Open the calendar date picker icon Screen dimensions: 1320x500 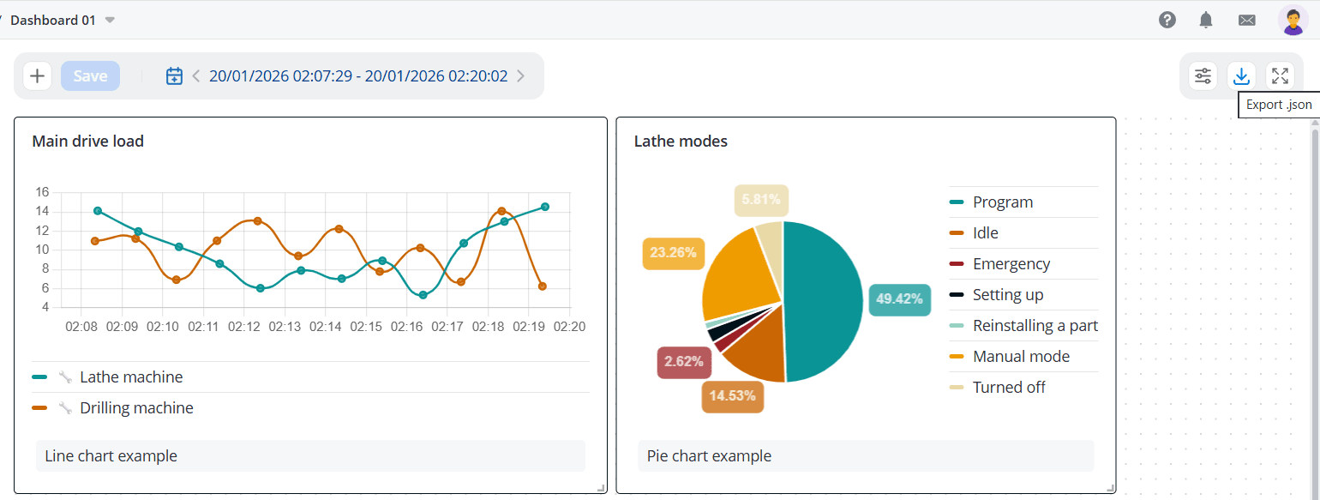(x=174, y=75)
